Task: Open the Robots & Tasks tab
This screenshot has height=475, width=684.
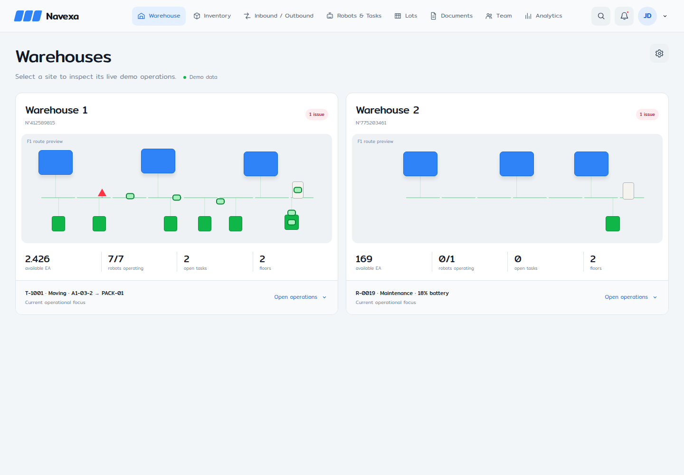Action: point(354,16)
